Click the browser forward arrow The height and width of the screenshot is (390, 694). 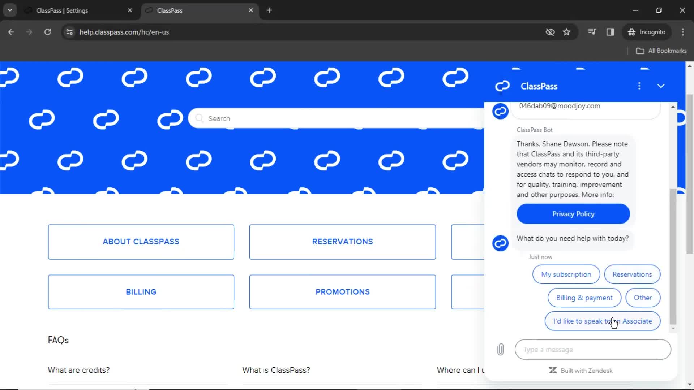29,32
